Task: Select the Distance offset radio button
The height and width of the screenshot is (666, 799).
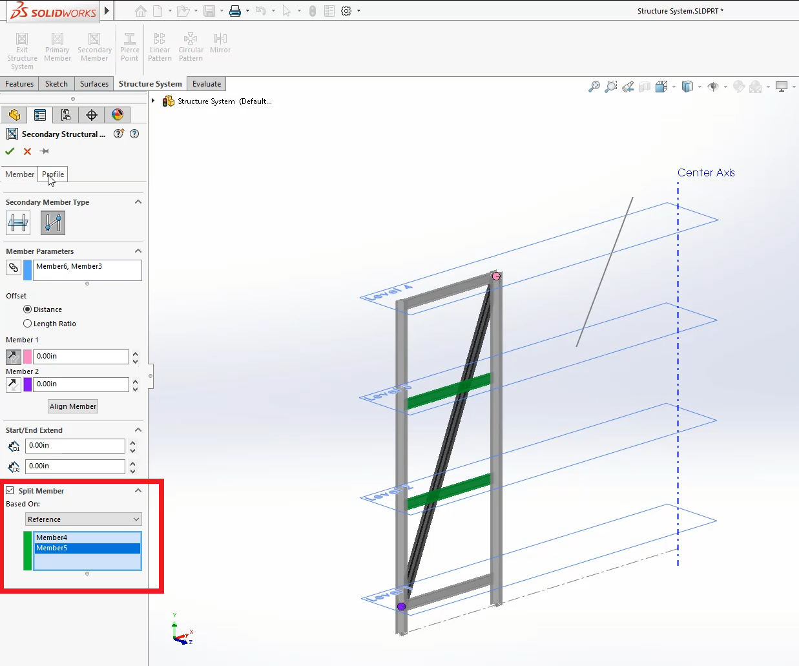Action: point(28,309)
